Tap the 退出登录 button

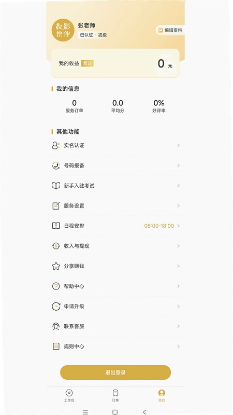[115, 372]
